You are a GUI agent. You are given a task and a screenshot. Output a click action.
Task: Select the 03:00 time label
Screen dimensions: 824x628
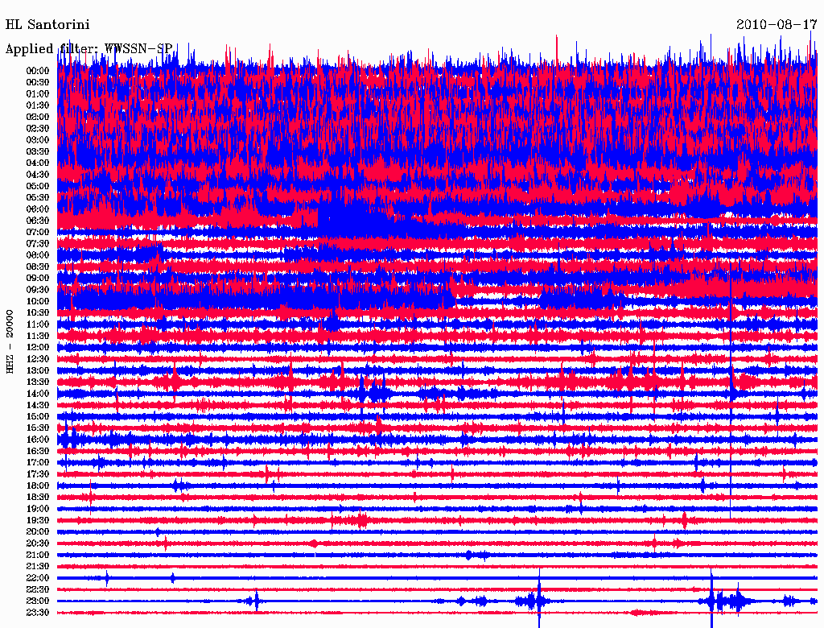[x=38, y=140]
